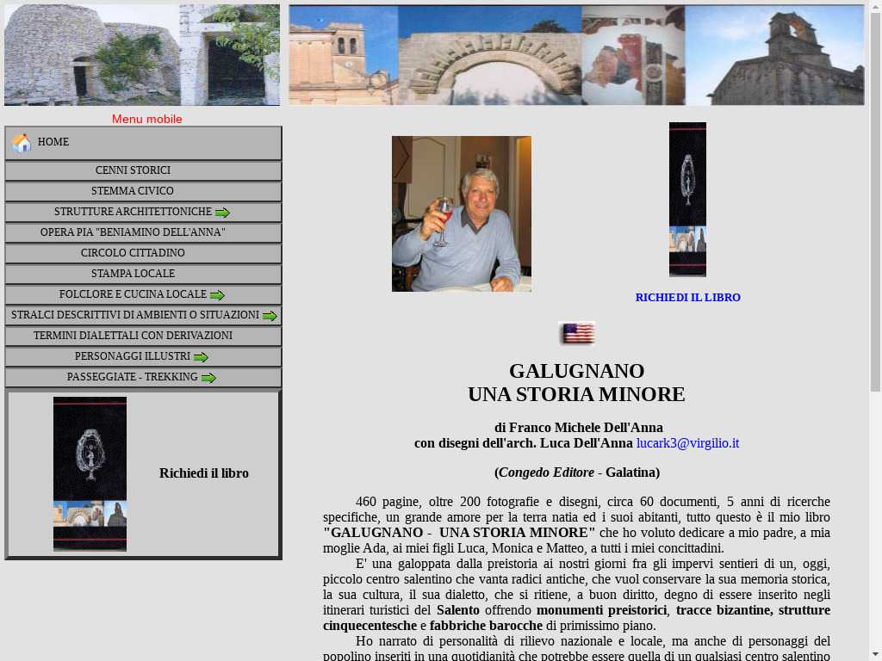Screen dimensions: 882x661
Task: Select Stampa Locale menu item
Action: pos(143,274)
